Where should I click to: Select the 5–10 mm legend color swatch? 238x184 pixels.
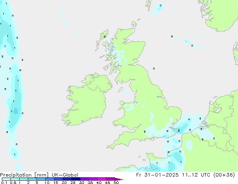tap(41, 179)
